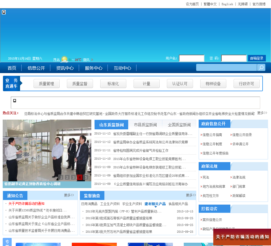This screenshot has width=271, height=246.
Task: Click broken image icon in banner
Action: (4, 12)
